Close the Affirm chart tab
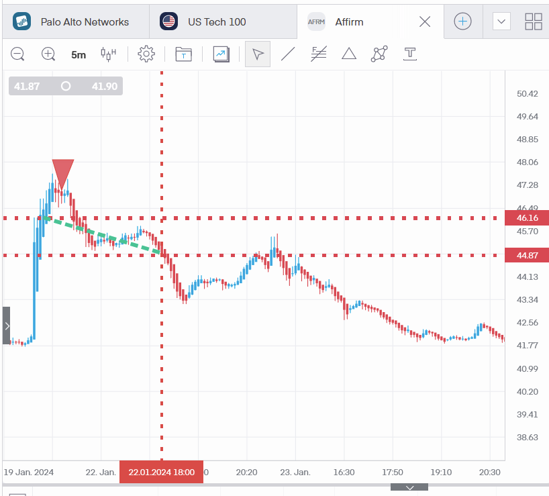This screenshot has height=496, width=549. tap(425, 21)
